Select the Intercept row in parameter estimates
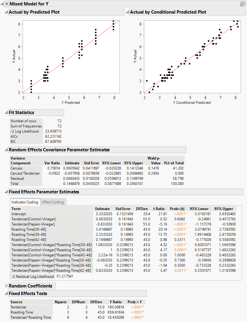Screen dimensions: 247x322 [x=19, y=214]
